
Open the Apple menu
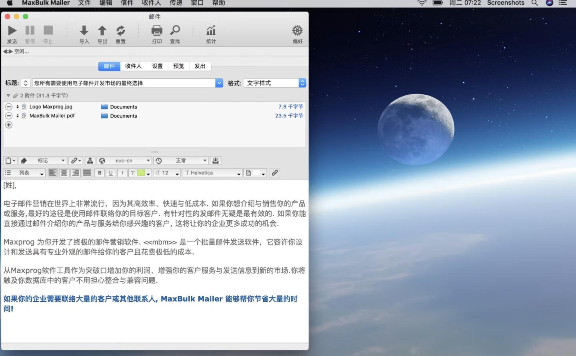[x=10, y=2]
